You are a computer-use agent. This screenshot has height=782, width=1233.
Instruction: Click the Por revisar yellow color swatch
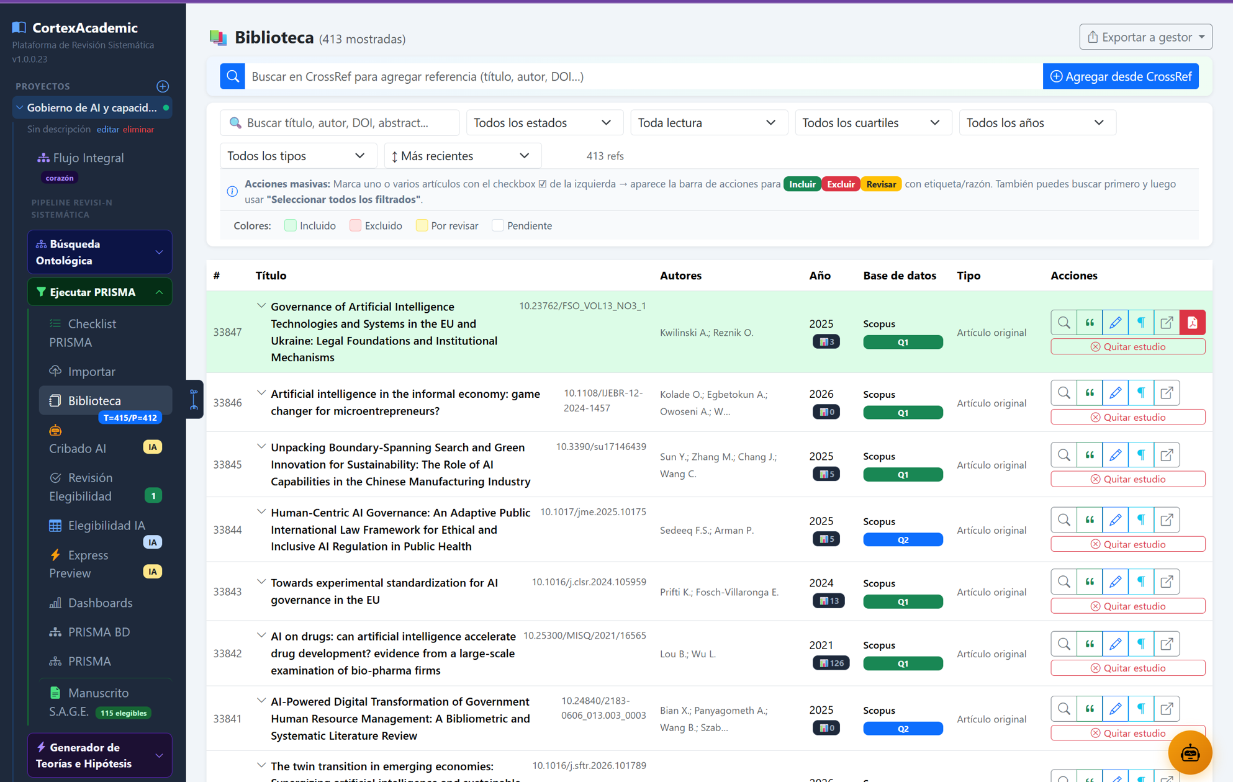coord(422,225)
